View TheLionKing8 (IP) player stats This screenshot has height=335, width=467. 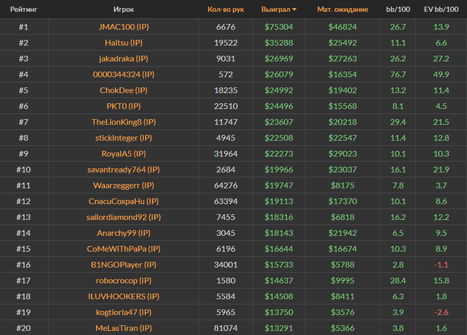click(123, 122)
